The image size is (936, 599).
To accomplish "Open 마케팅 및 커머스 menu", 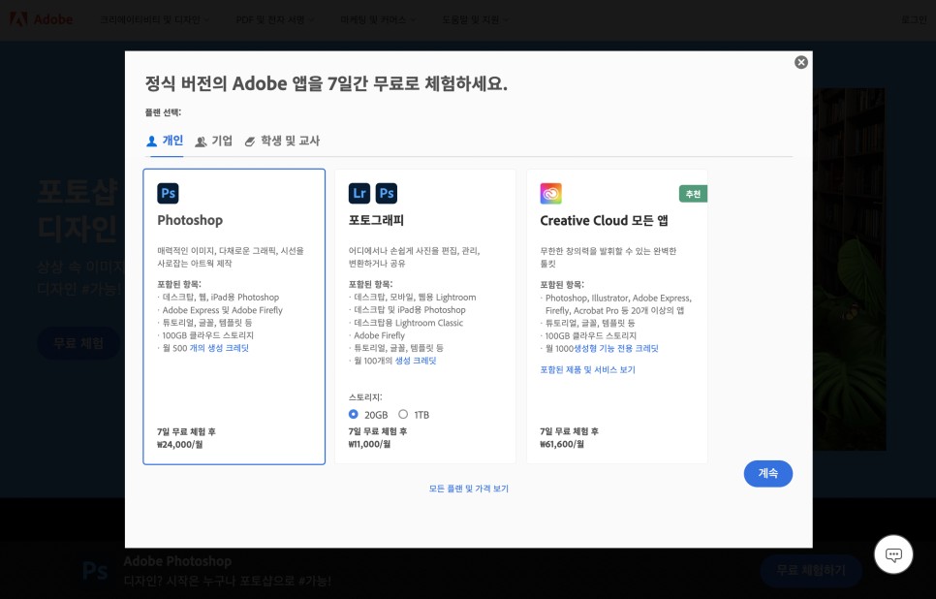I will pyautogui.click(x=377, y=19).
